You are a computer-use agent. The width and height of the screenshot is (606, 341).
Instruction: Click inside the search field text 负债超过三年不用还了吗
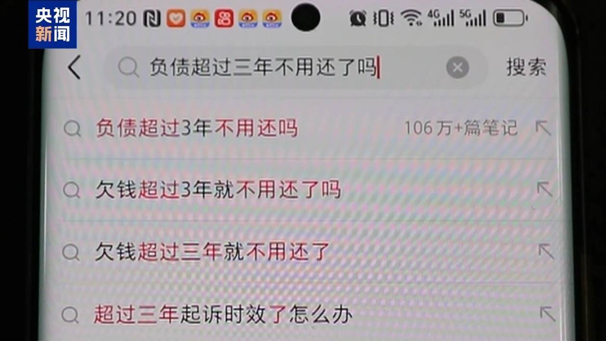[x=263, y=68]
